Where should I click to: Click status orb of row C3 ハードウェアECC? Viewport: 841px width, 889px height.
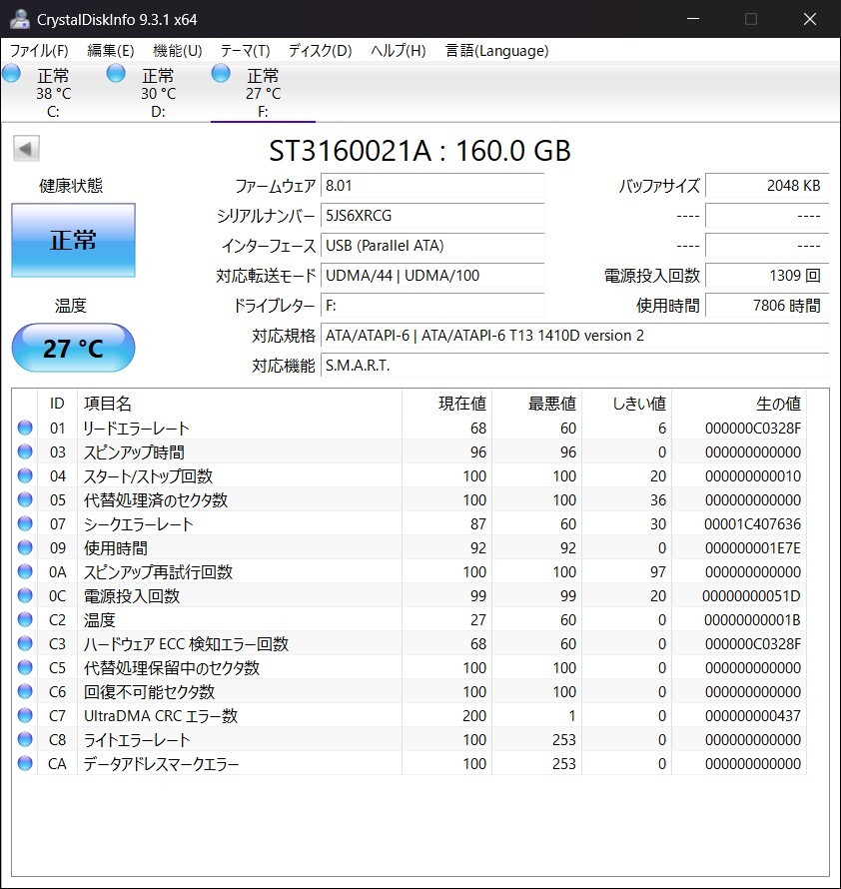tap(25, 643)
